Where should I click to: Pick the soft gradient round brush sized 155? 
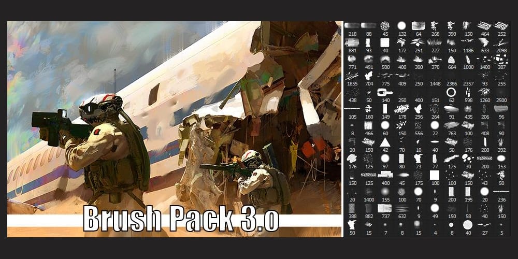[x=385, y=192]
